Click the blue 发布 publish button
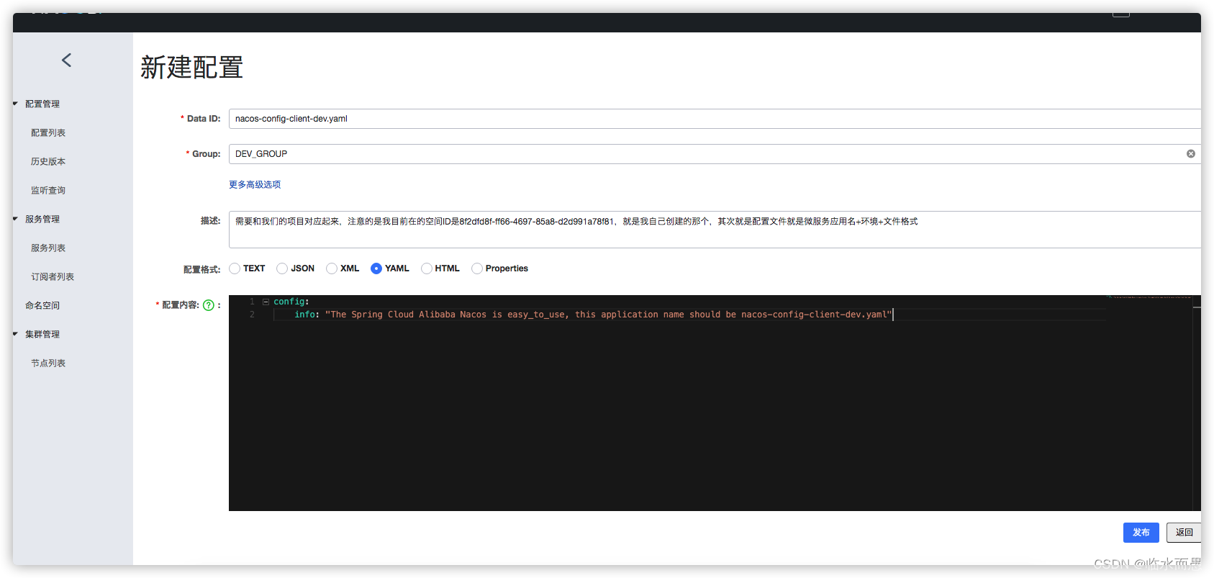 click(x=1141, y=533)
